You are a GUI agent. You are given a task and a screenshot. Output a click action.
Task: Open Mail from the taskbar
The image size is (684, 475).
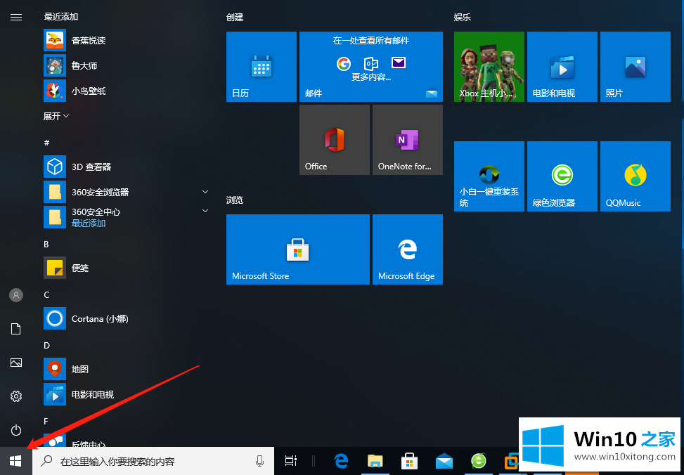(x=444, y=461)
